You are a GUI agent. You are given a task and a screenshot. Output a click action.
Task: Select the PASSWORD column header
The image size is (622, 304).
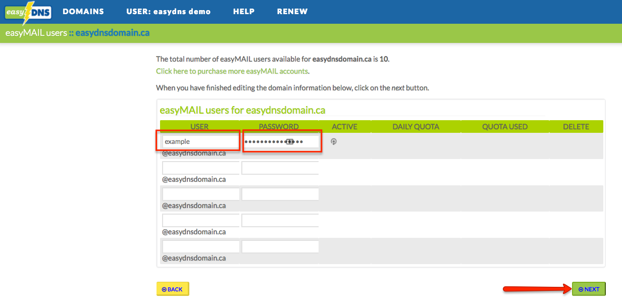coord(279,127)
